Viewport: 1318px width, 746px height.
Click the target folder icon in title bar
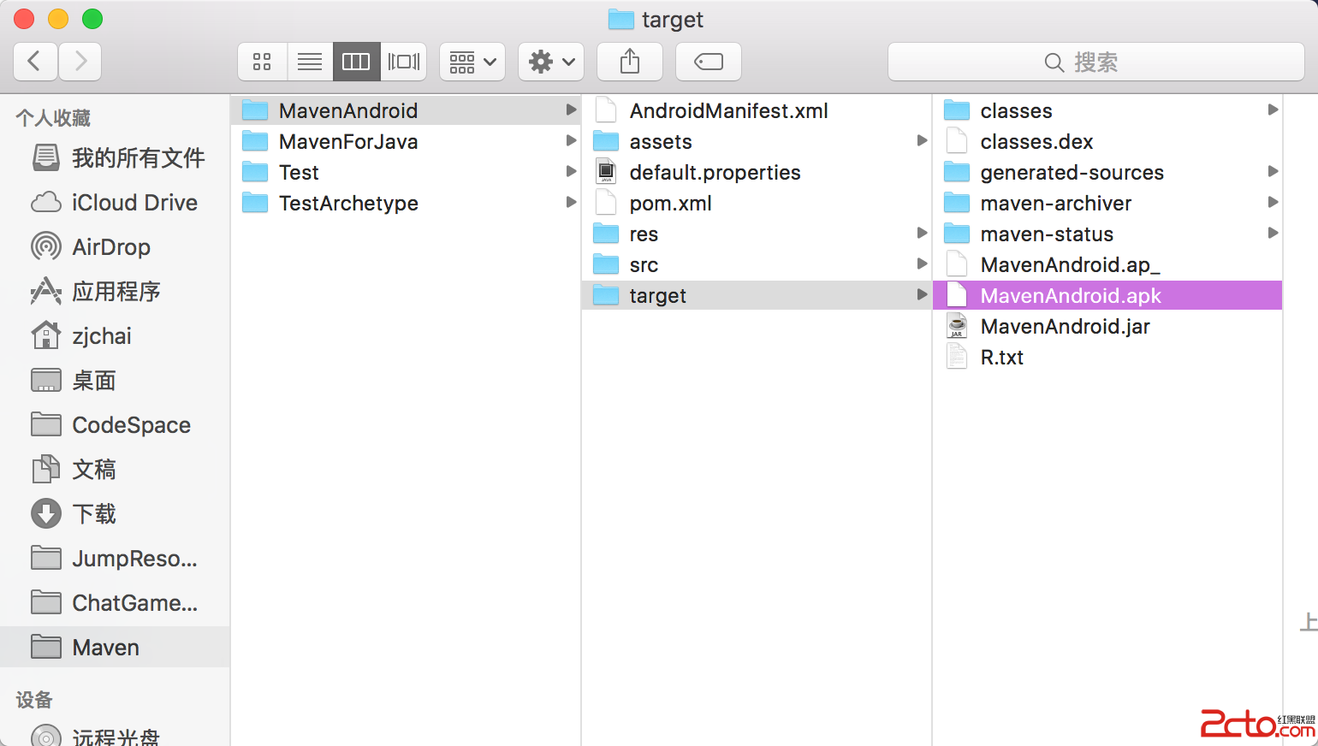tap(620, 19)
